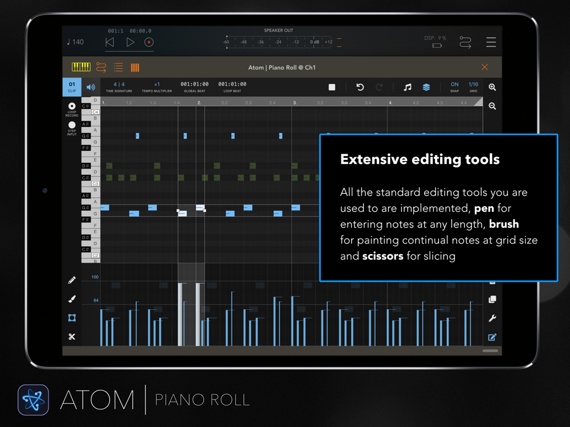Toggle Loop Record mode

tap(72, 109)
